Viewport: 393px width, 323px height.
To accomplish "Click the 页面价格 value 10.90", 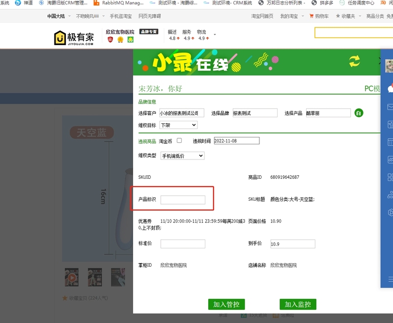I will pos(276,221).
